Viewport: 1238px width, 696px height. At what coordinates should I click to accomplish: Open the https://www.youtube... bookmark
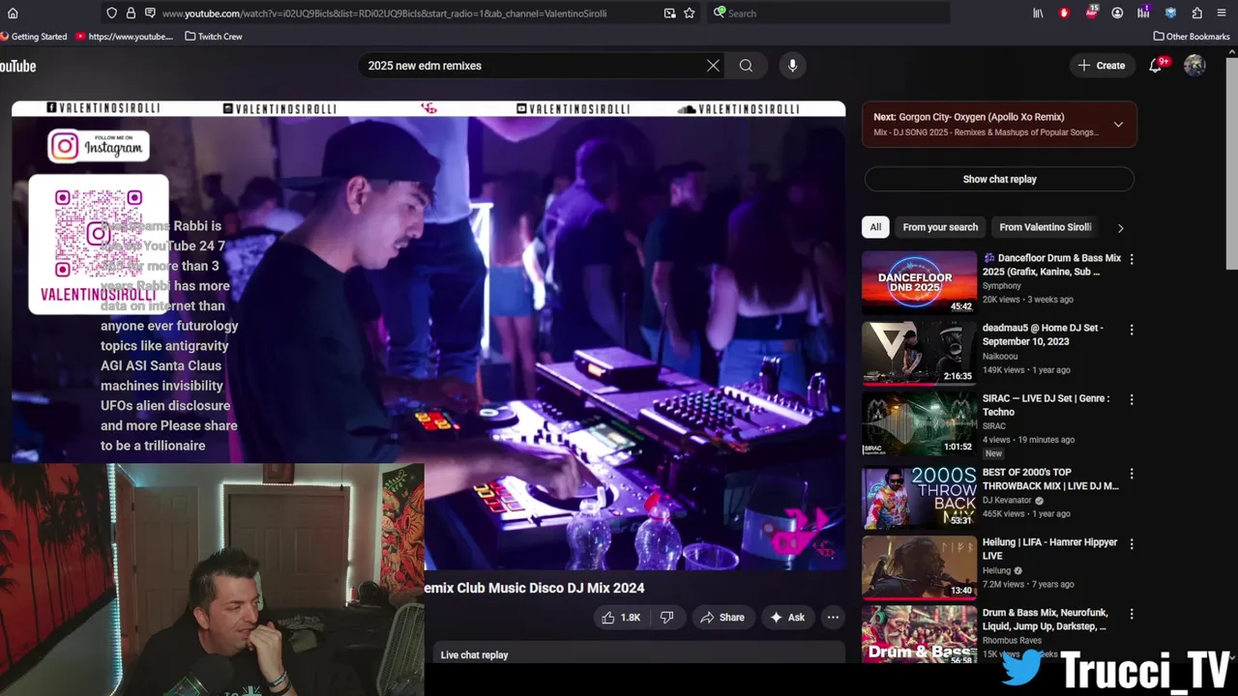point(124,37)
